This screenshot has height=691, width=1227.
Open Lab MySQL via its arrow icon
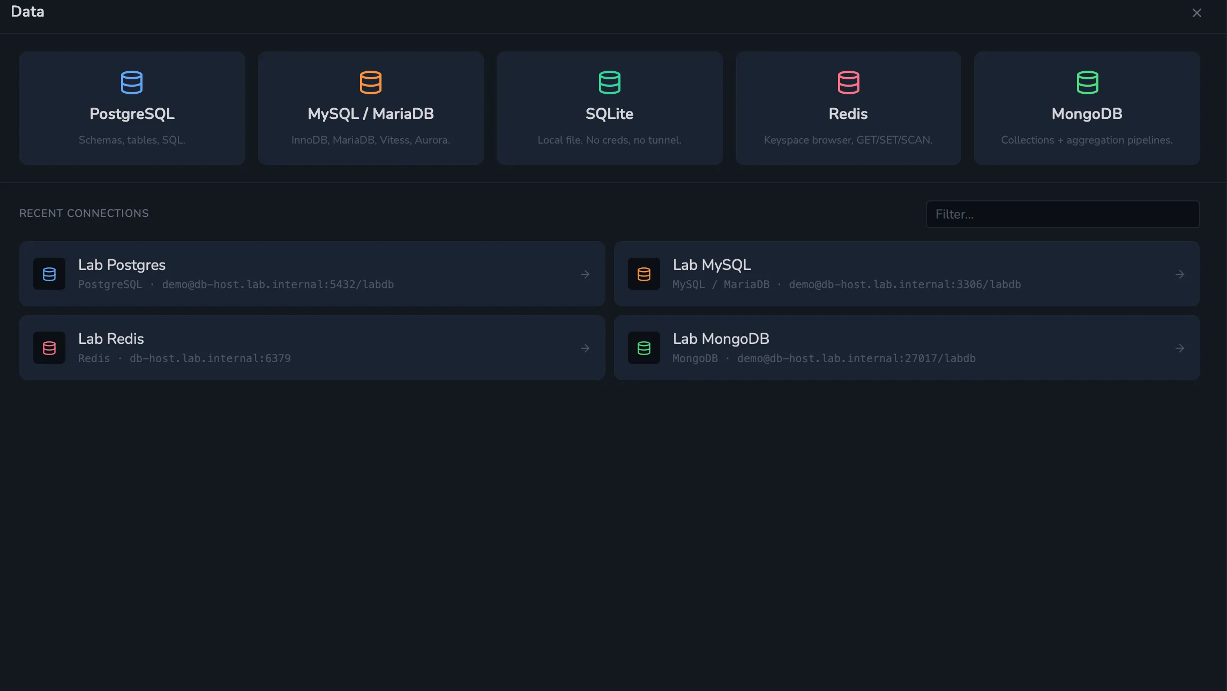[x=1180, y=274]
